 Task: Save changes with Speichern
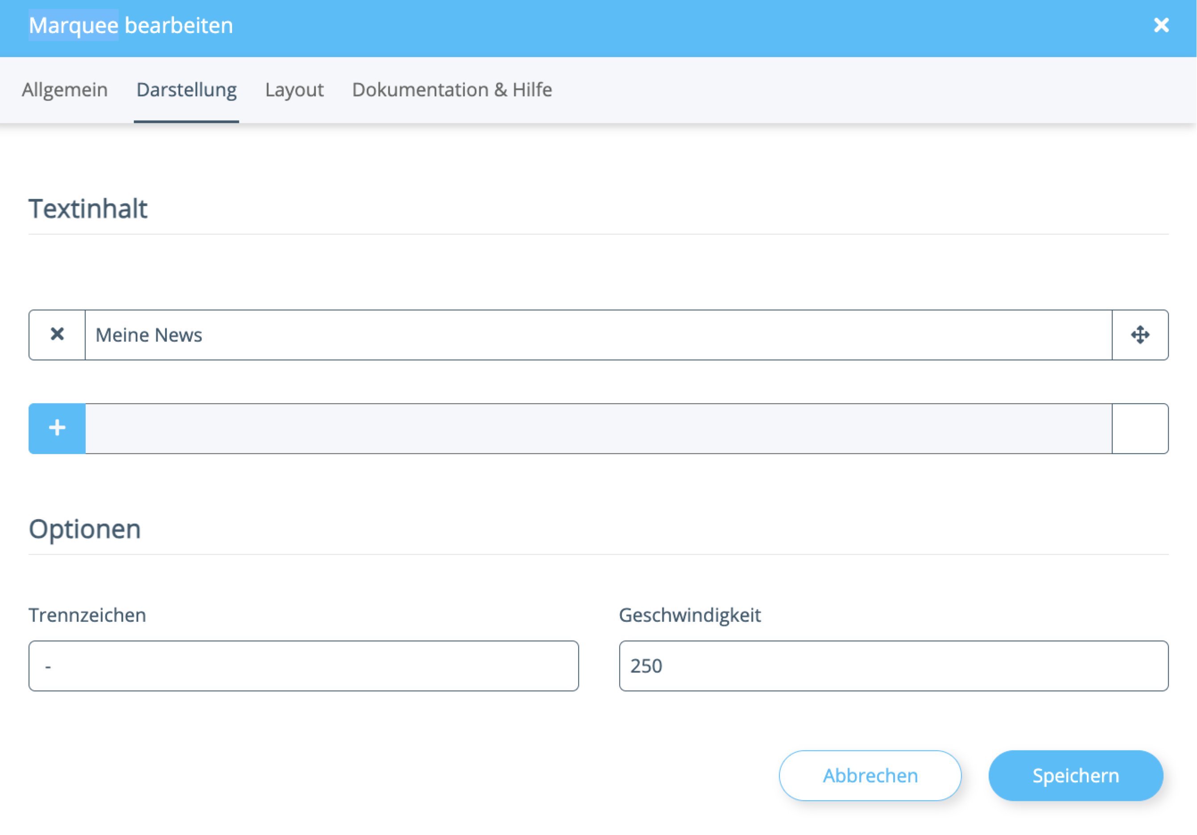coord(1075,775)
